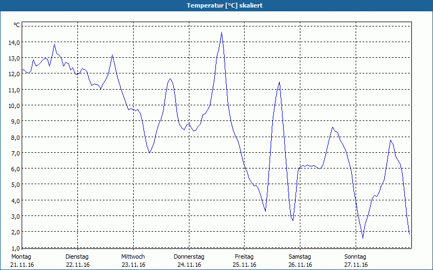Select the Sonntag day label
Screen dimensions: 433x270
point(355,257)
